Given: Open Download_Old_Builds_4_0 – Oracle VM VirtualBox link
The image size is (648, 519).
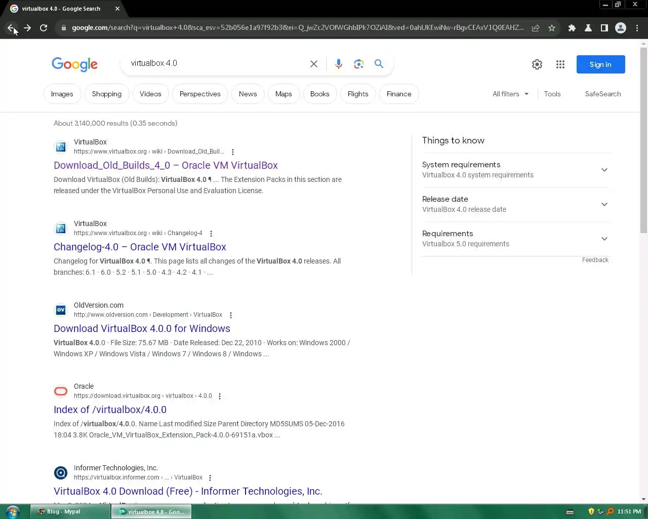Looking at the screenshot, I should tap(166, 166).
